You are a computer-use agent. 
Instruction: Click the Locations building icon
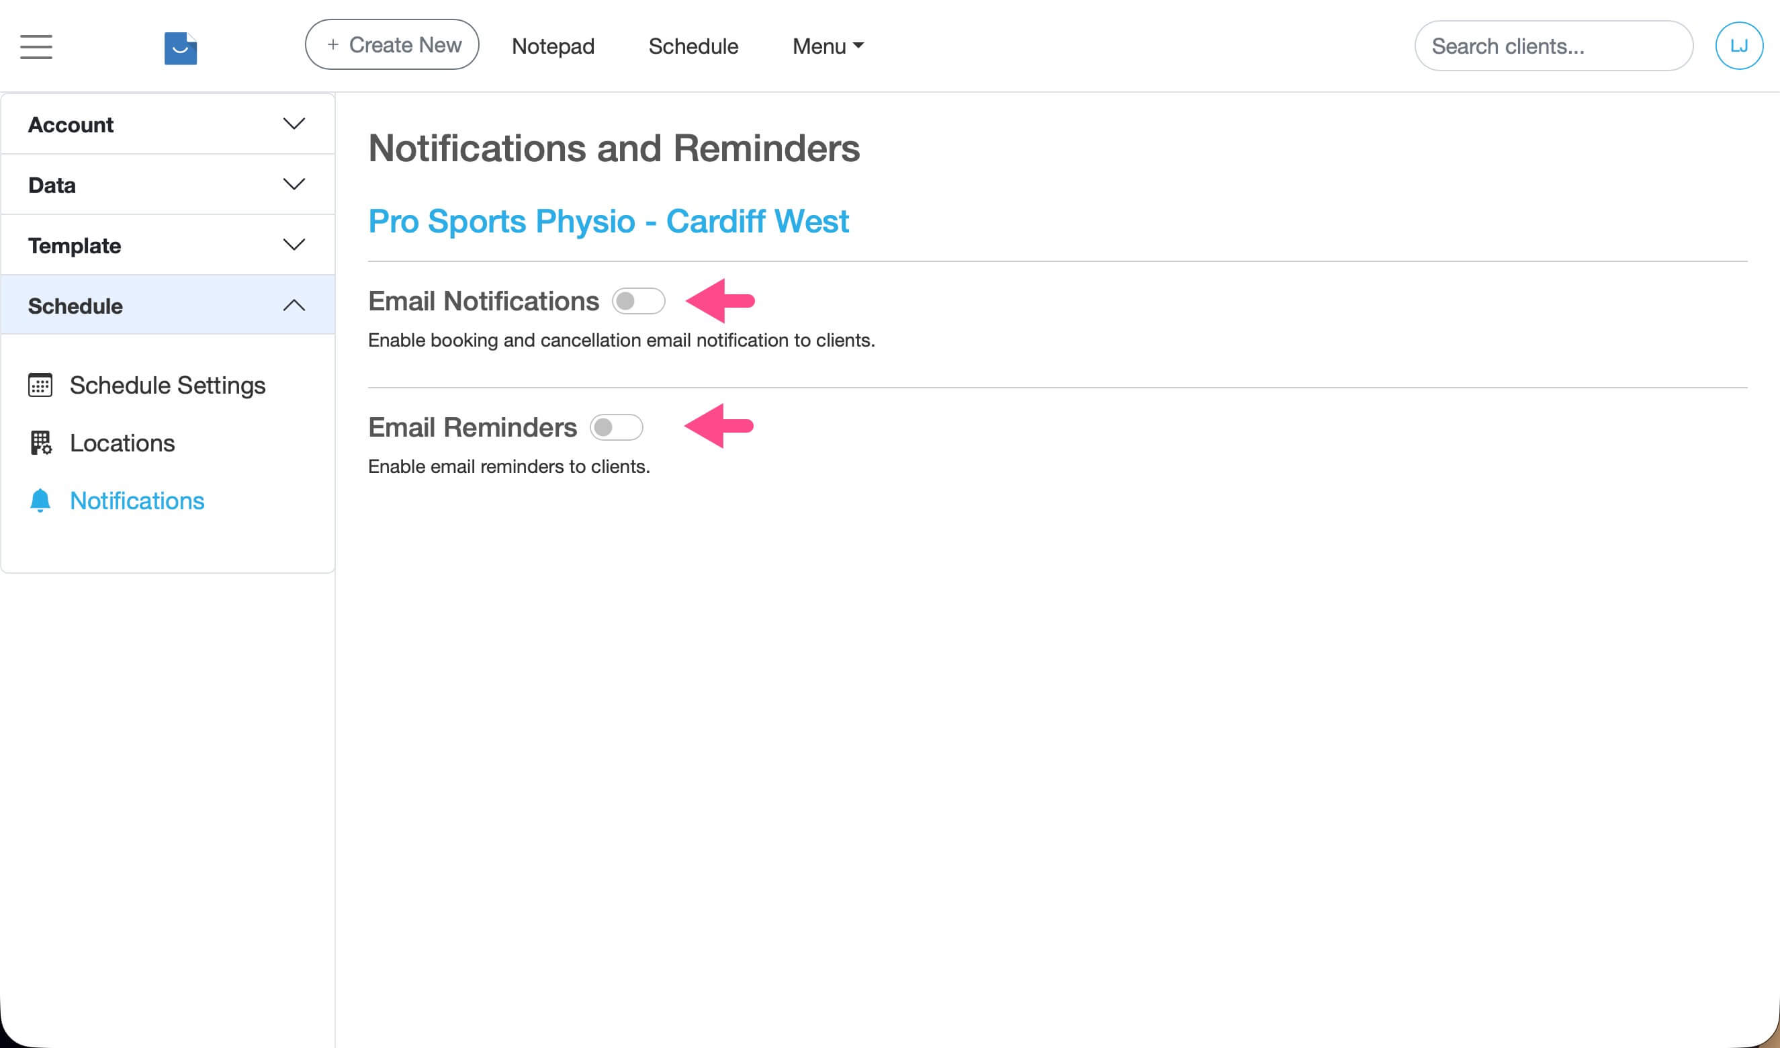point(40,443)
